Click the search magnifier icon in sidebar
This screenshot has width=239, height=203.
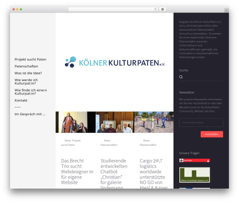click(x=181, y=77)
